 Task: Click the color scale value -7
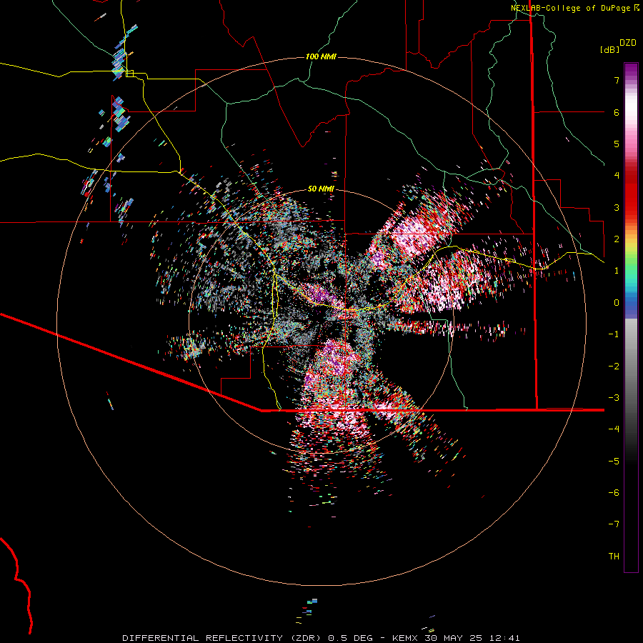pyautogui.click(x=614, y=524)
